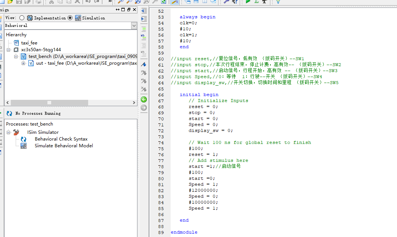Click the hierarchy horizontal scrollbar thumb
This screenshot has height=237, width=397.
(x=49, y=102)
